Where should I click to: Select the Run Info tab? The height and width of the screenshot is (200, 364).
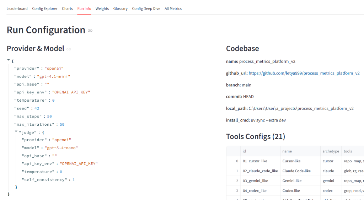84,9
